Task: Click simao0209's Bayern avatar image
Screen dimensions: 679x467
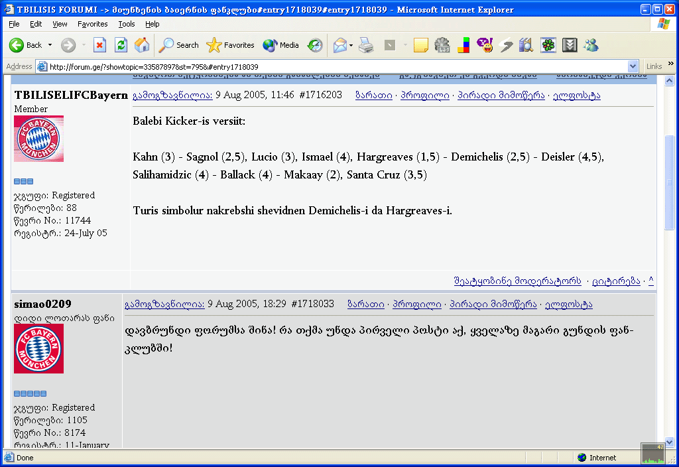Action: pyautogui.click(x=39, y=349)
